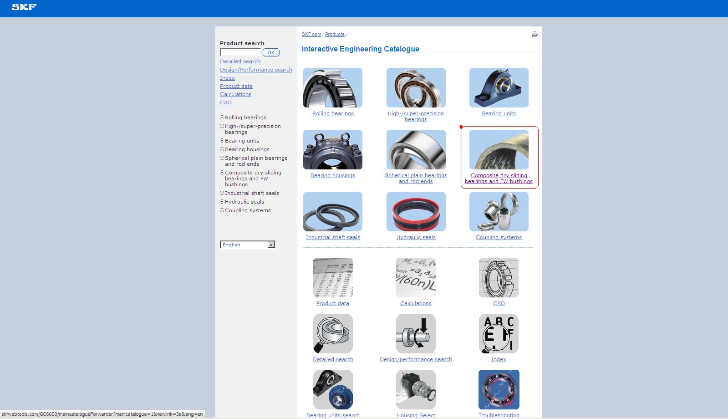Select Coupling systems in sidebar tree
This screenshot has width=728, height=419.
pos(248,210)
